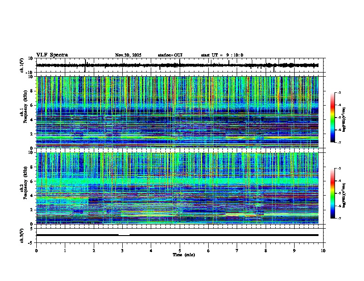Click the ch.1 spectrogram color scale bar
This screenshot has width=364, height=281.
[x=332, y=118]
